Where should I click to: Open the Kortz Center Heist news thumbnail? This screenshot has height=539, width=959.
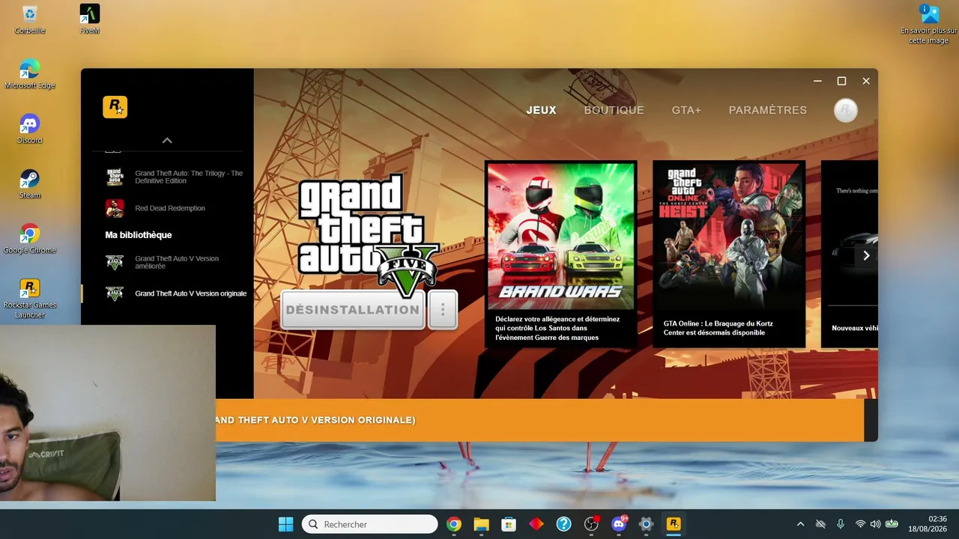(729, 236)
